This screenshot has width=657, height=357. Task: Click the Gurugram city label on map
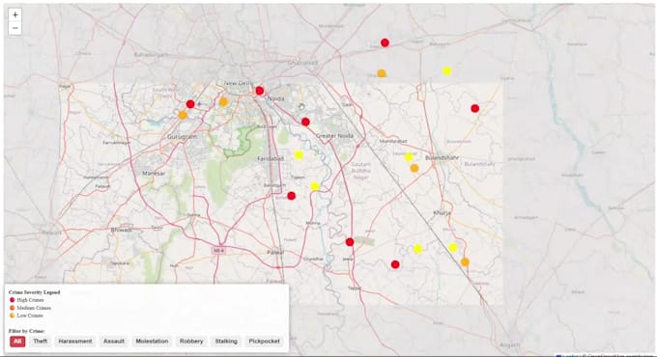tap(182, 137)
